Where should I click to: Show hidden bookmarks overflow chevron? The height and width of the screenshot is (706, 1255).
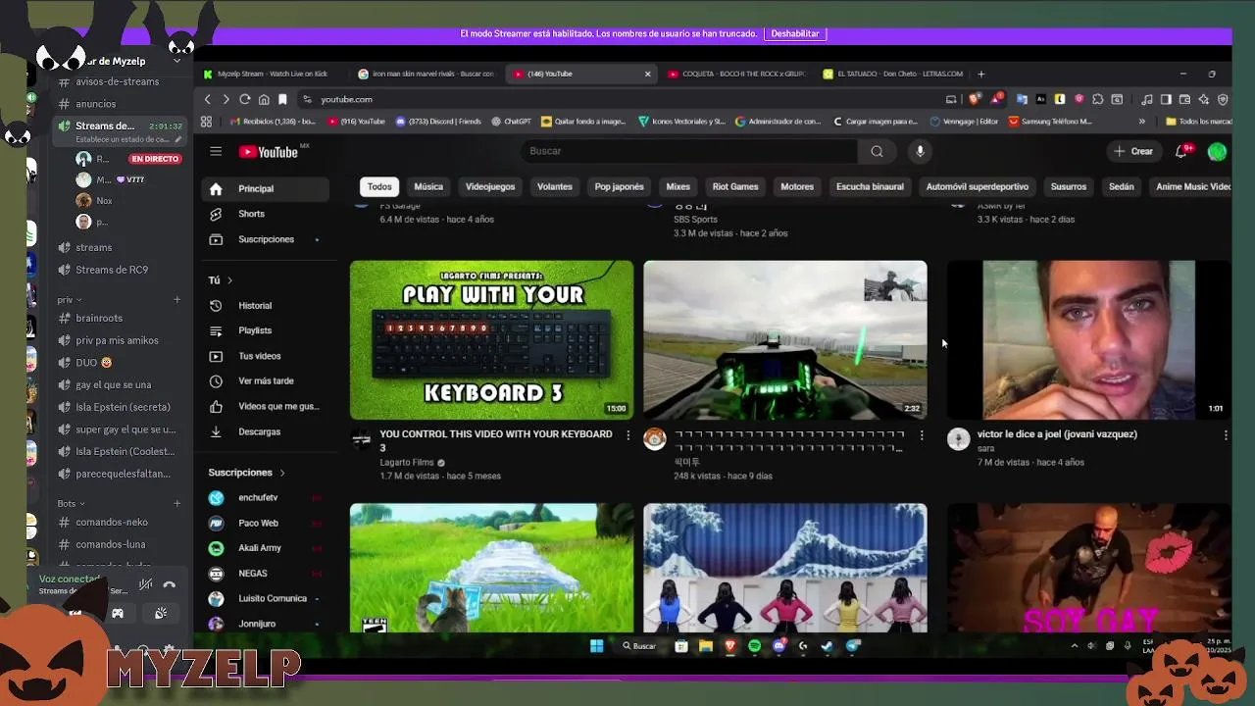pyautogui.click(x=1141, y=122)
